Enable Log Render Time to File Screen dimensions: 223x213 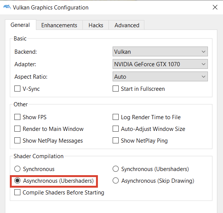(x=116, y=117)
